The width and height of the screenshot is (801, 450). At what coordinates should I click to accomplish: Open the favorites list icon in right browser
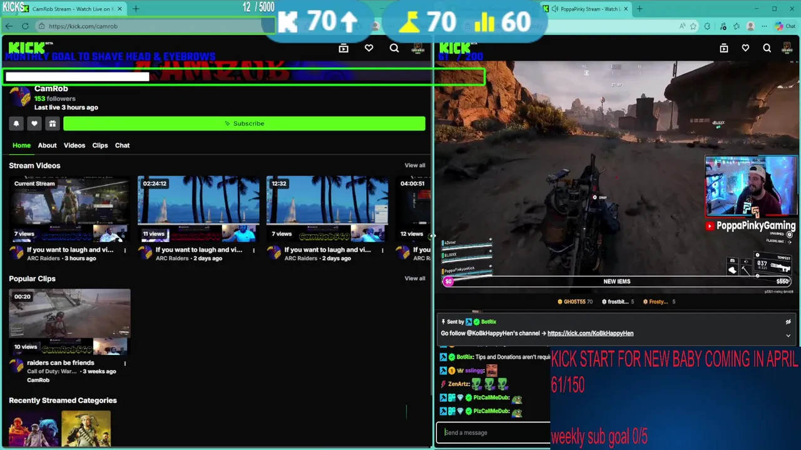[x=737, y=26]
